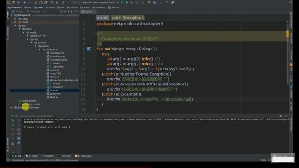Open the Favorites side tool window

coord(8,145)
